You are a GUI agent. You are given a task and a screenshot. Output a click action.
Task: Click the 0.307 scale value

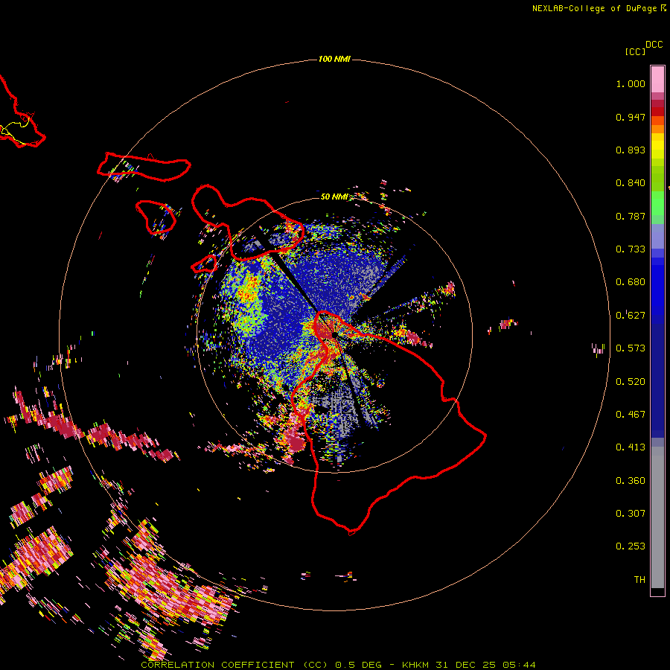[631, 513]
